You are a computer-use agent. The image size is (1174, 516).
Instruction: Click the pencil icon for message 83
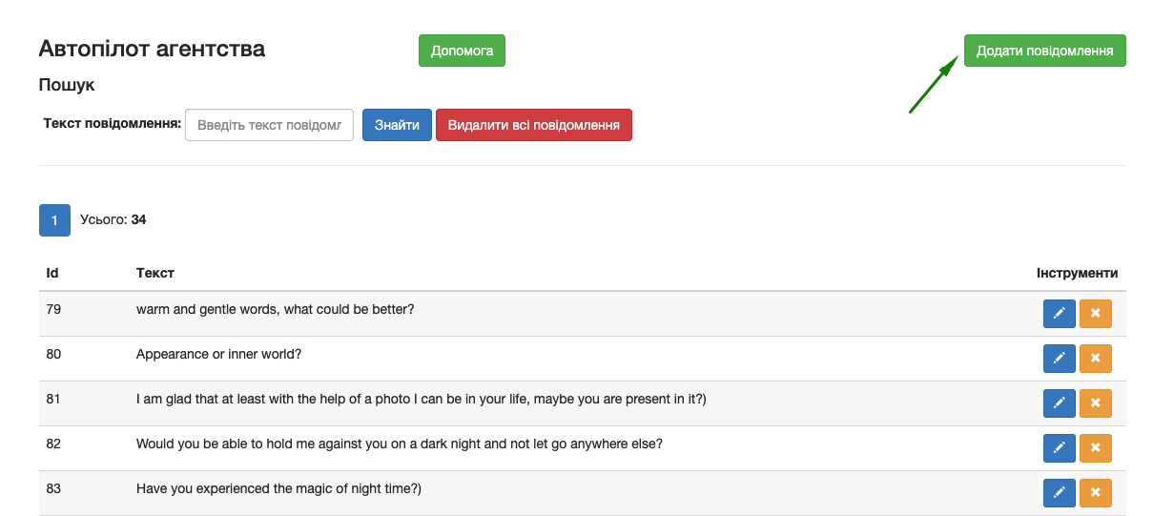(1059, 493)
